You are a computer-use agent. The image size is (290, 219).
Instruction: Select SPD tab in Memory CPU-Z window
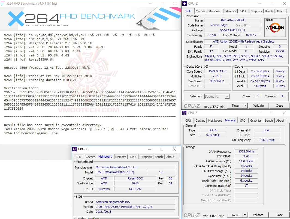243,121
